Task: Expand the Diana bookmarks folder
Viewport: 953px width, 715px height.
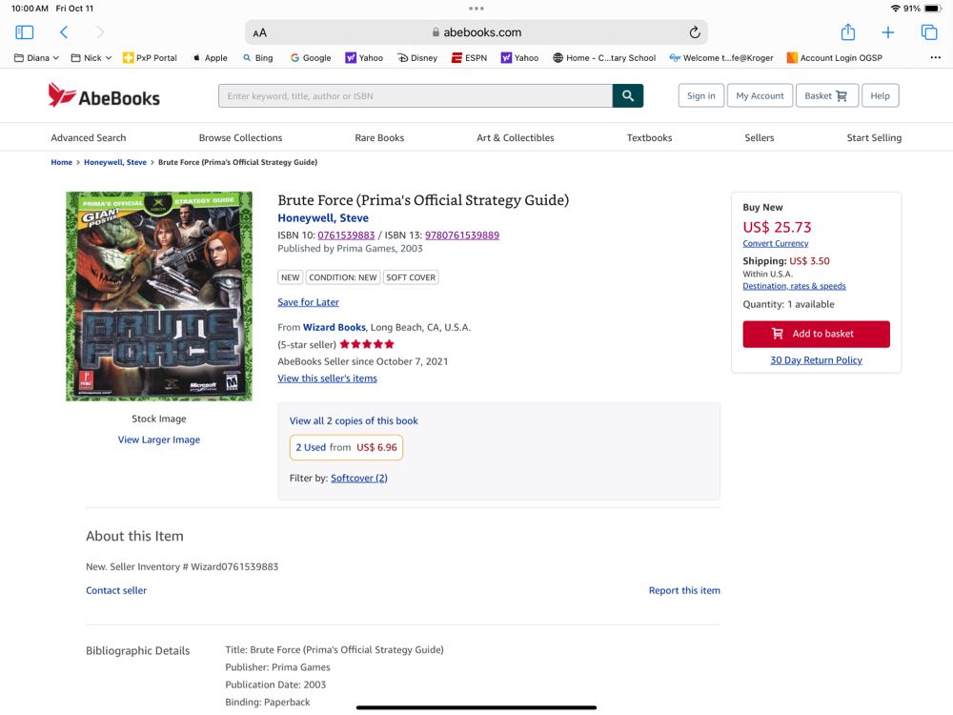Action: coord(37,58)
